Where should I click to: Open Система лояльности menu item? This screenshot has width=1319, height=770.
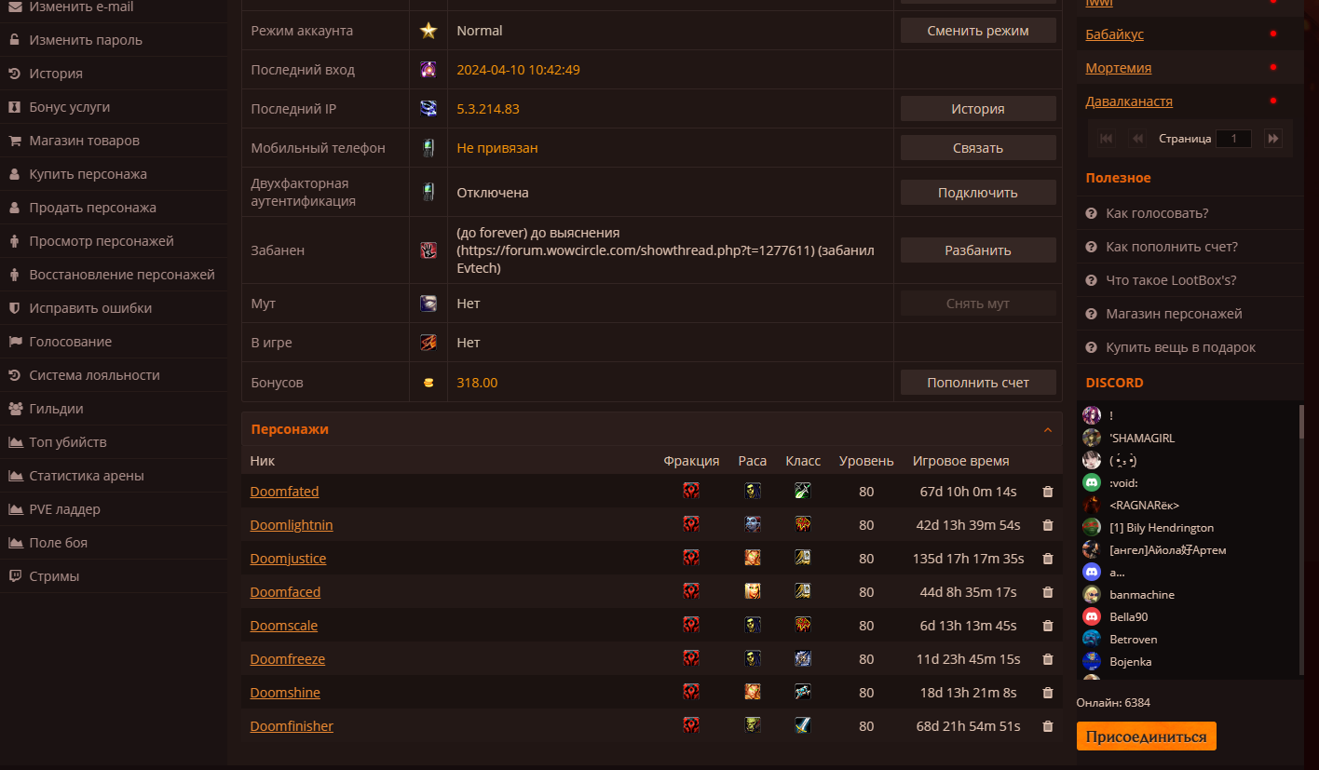[x=94, y=375]
